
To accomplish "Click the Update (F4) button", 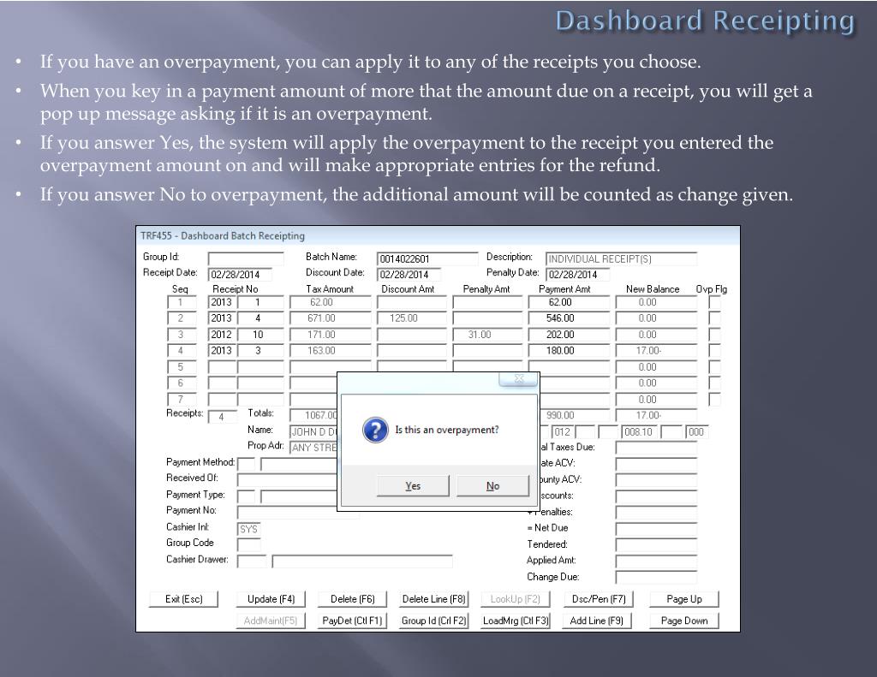I will pyautogui.click(x=271, y=599).
